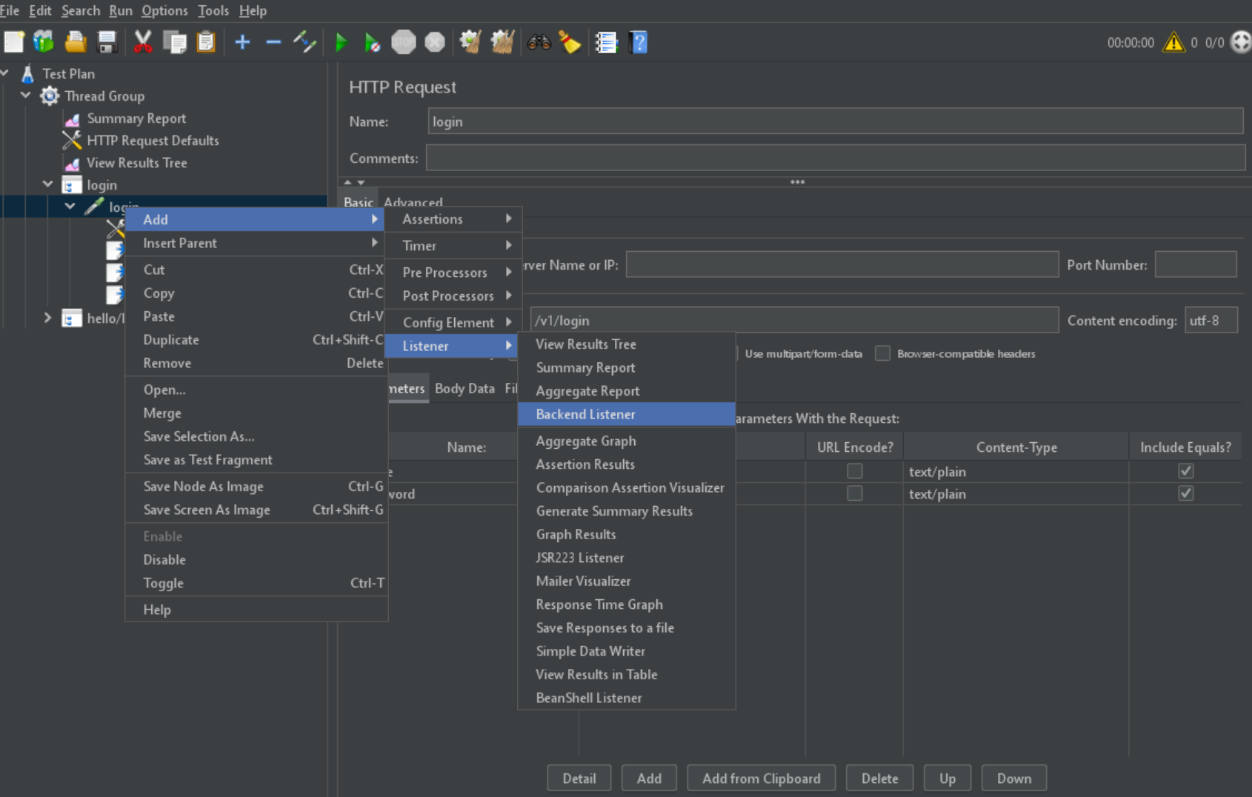The image size is (1252, 797).
Task: Select Duplicate in context menu
Action: pyautogui.click(x=256, y=340)
